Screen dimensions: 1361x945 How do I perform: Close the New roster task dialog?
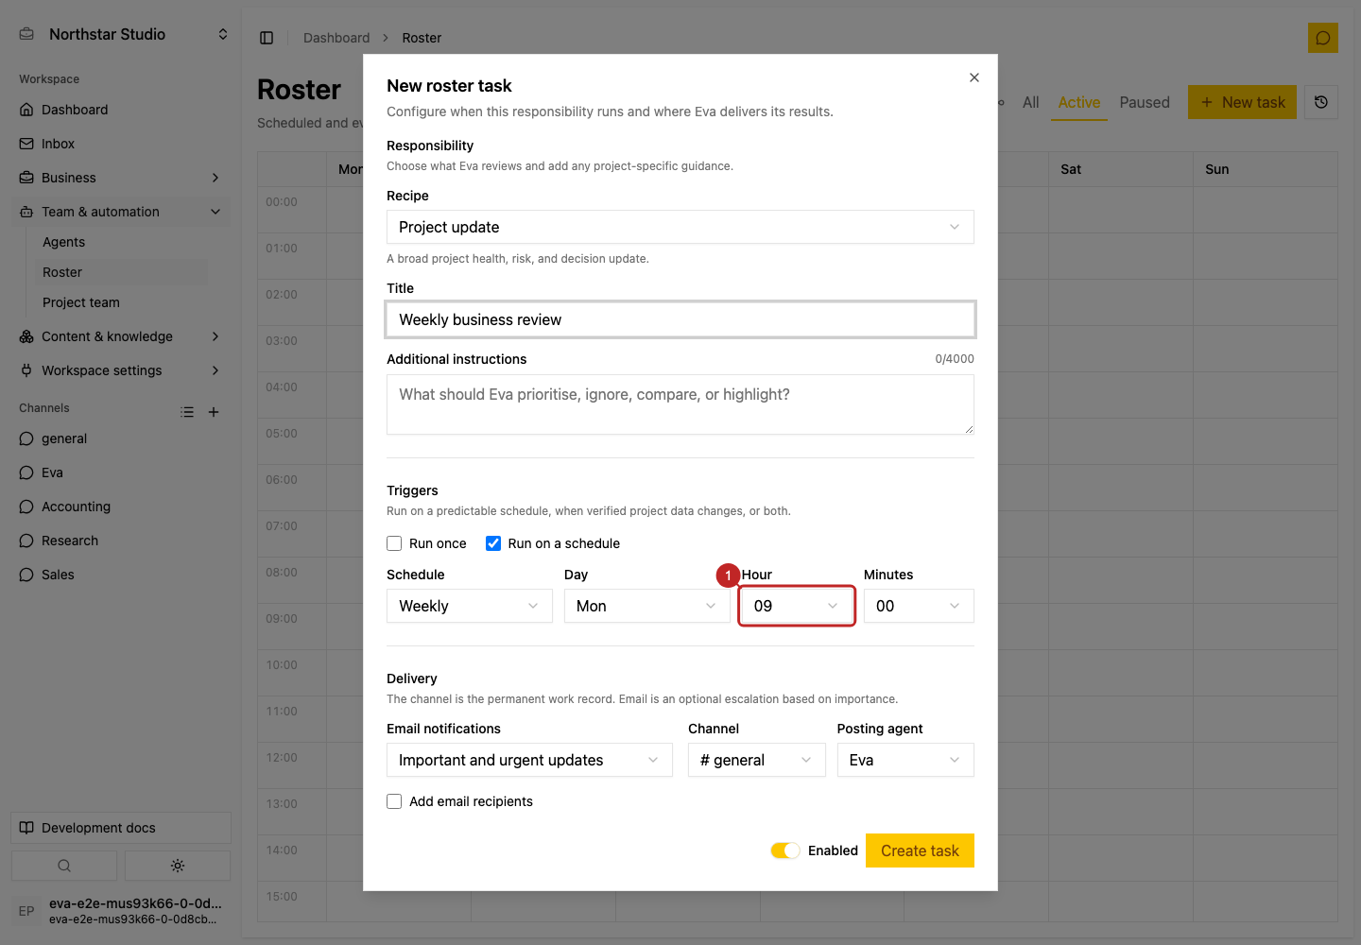tap(974, 77)
